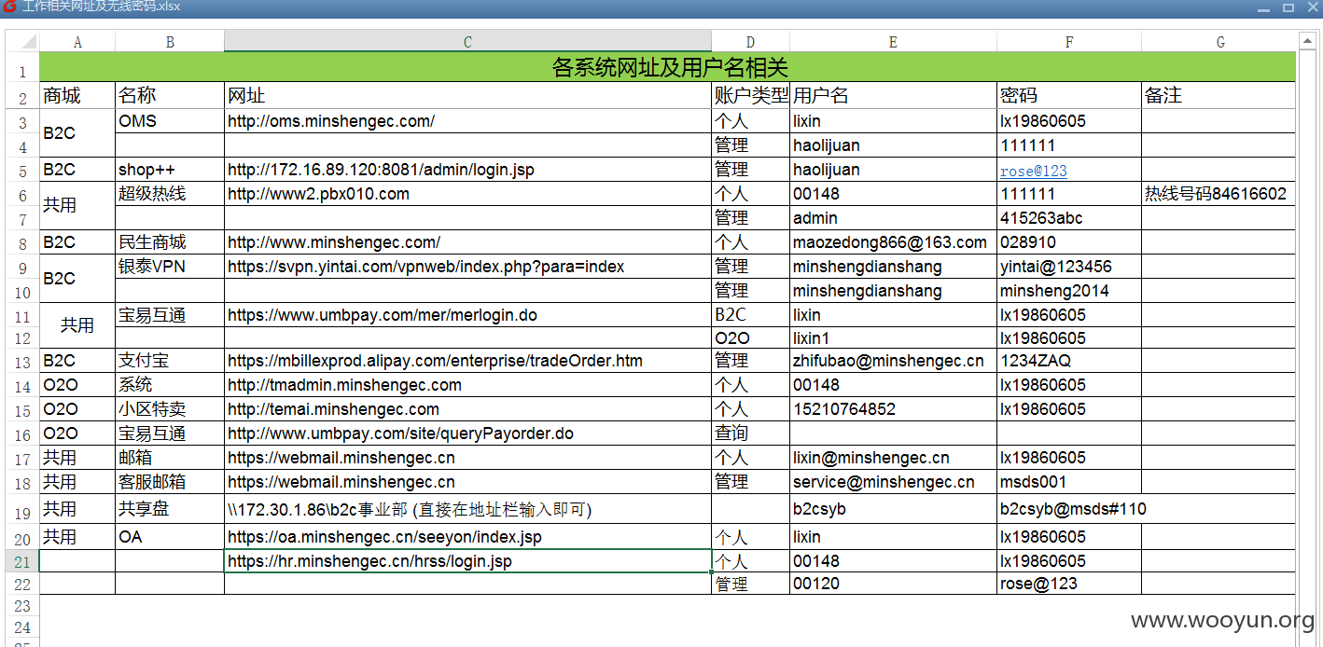Image resolution: width=1323 pixels, height=647 pixels.
Task: Click the 账户类型 header cell
Action: point(750,95)
